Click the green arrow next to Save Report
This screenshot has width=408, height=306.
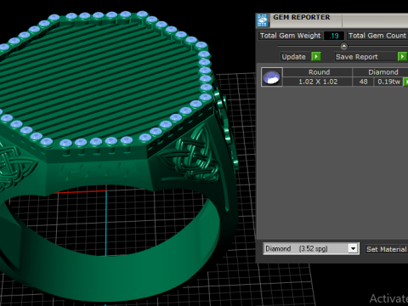pos(402,57)
